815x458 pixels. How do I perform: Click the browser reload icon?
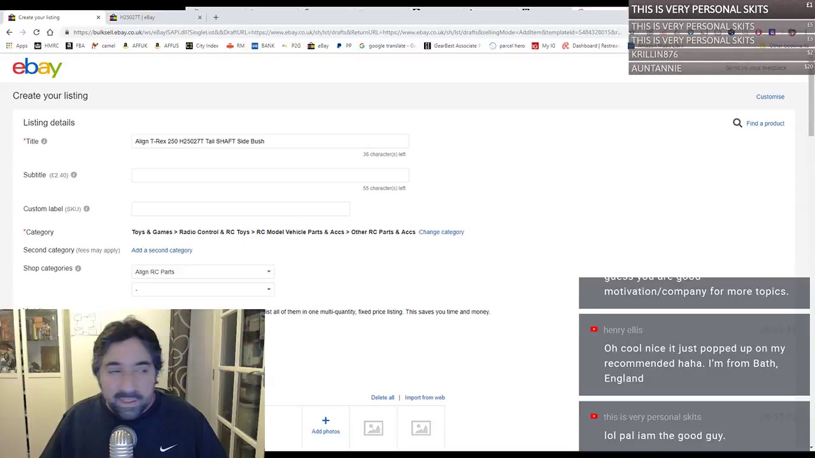pos(36,32)
